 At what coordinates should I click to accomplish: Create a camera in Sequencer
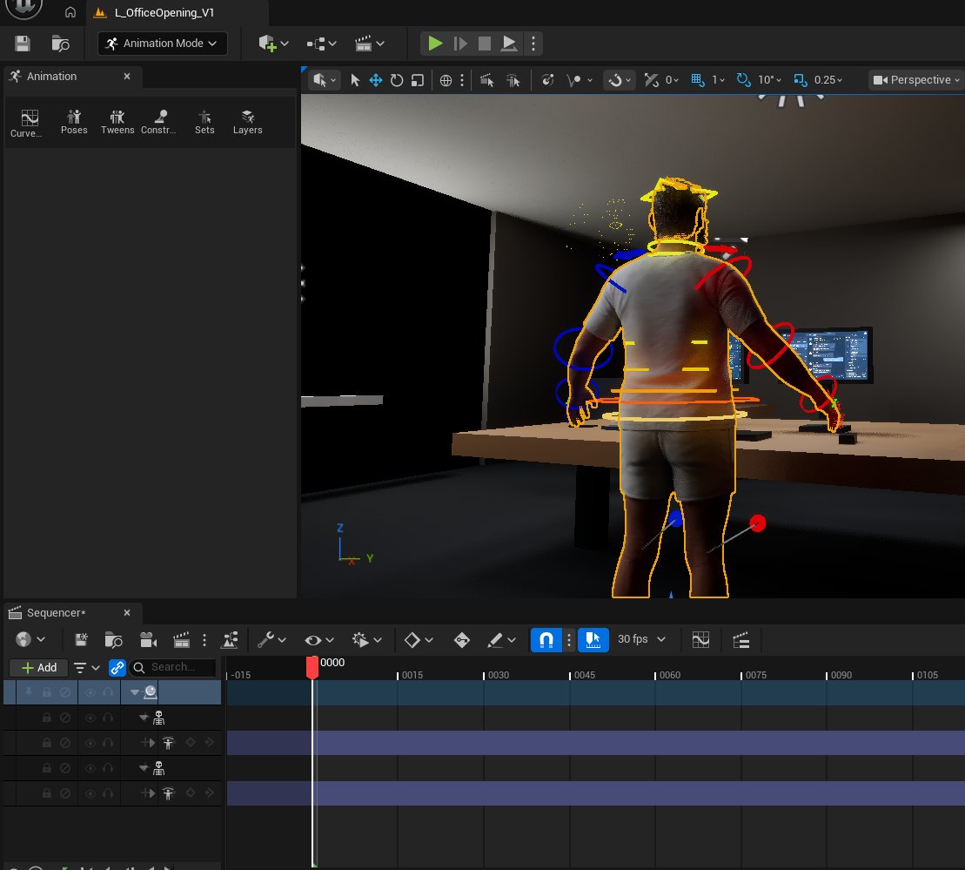click(148, 639)
